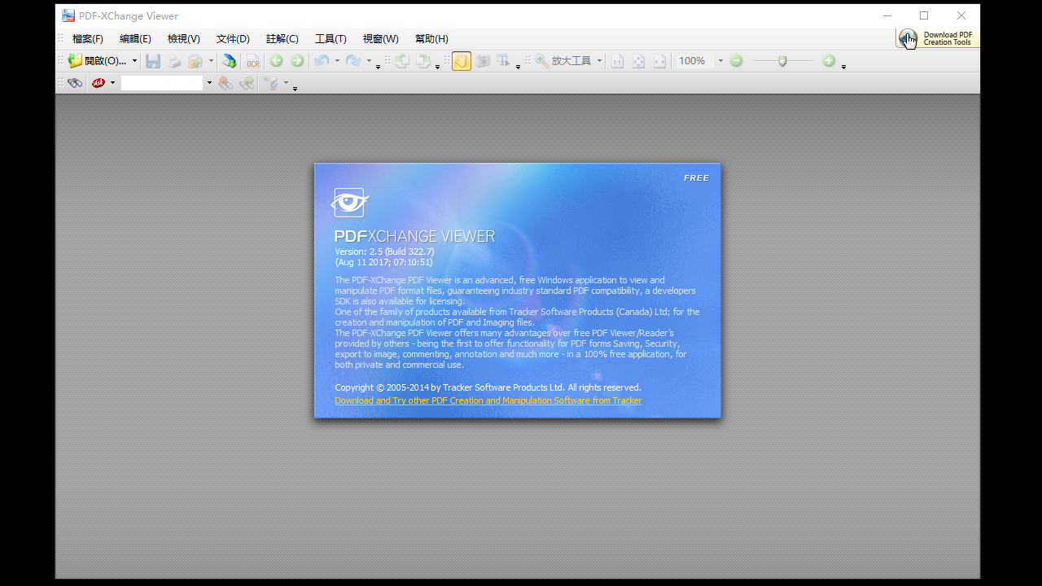1042x586 pixels.
Task: Set view to actual size 1:1
Action: click(x=616, y=60)
